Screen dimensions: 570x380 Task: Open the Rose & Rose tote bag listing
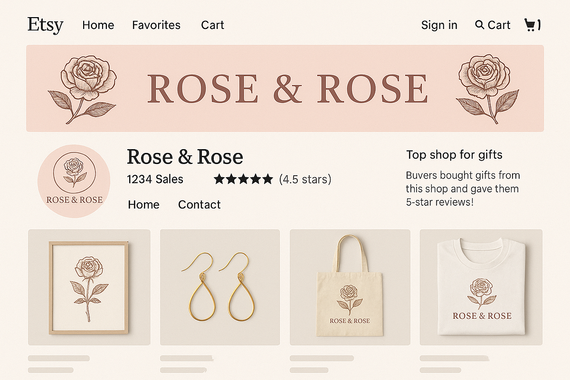350,287
